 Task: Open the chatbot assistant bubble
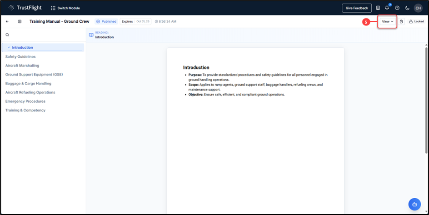pos(414,204)
